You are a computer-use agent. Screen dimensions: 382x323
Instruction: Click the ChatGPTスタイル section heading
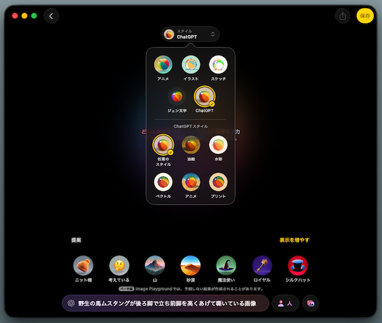click(x=190, y=127)
